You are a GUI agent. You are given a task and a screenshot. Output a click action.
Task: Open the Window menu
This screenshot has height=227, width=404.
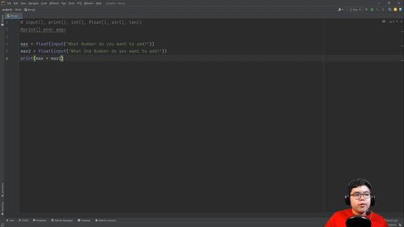(x=88, y=3)
